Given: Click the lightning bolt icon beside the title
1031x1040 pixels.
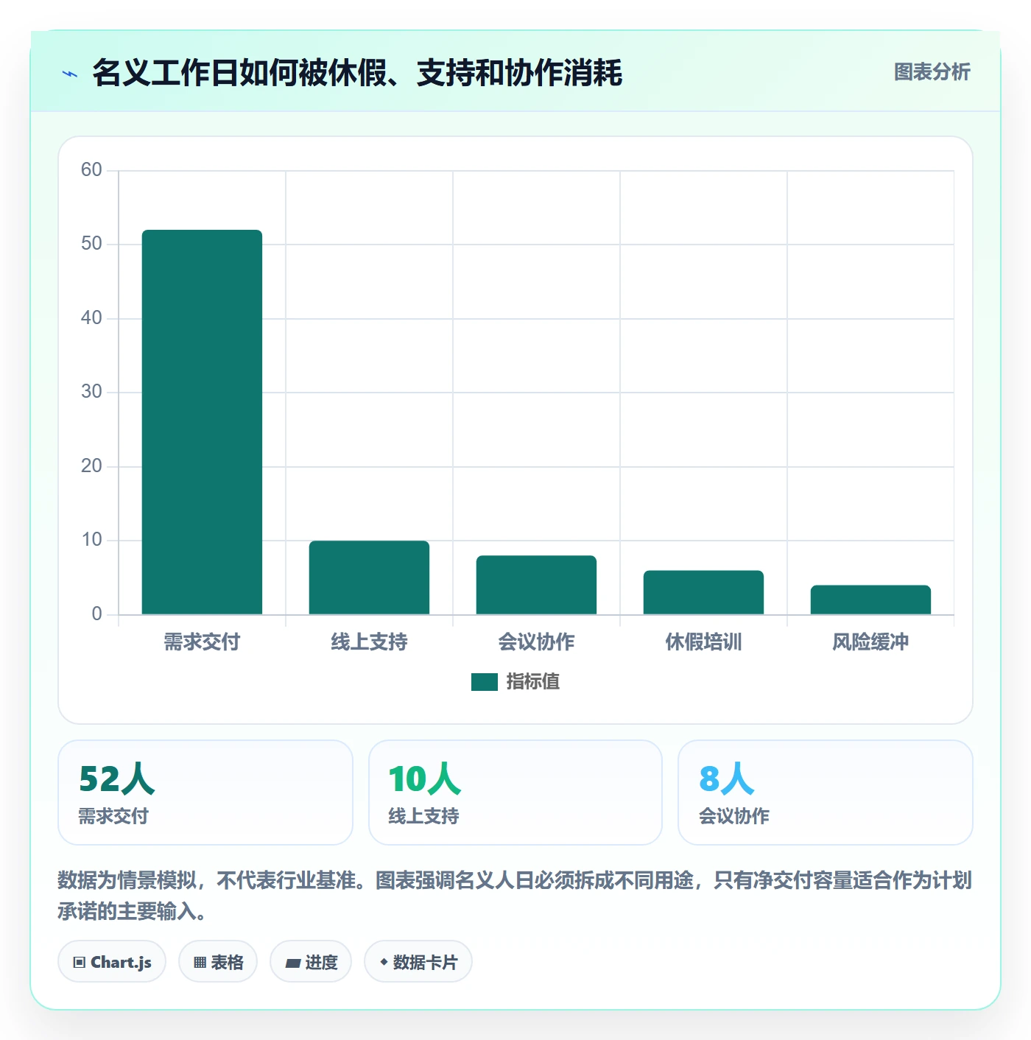Looking at the screenshot, I should [x=70, y=74].
